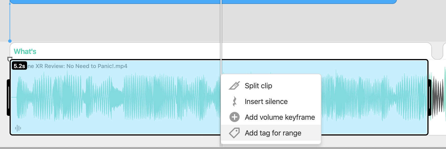Screen dimensions: 446x149
Task: Click Add volume keyframe option
Action: click(271, 117)
